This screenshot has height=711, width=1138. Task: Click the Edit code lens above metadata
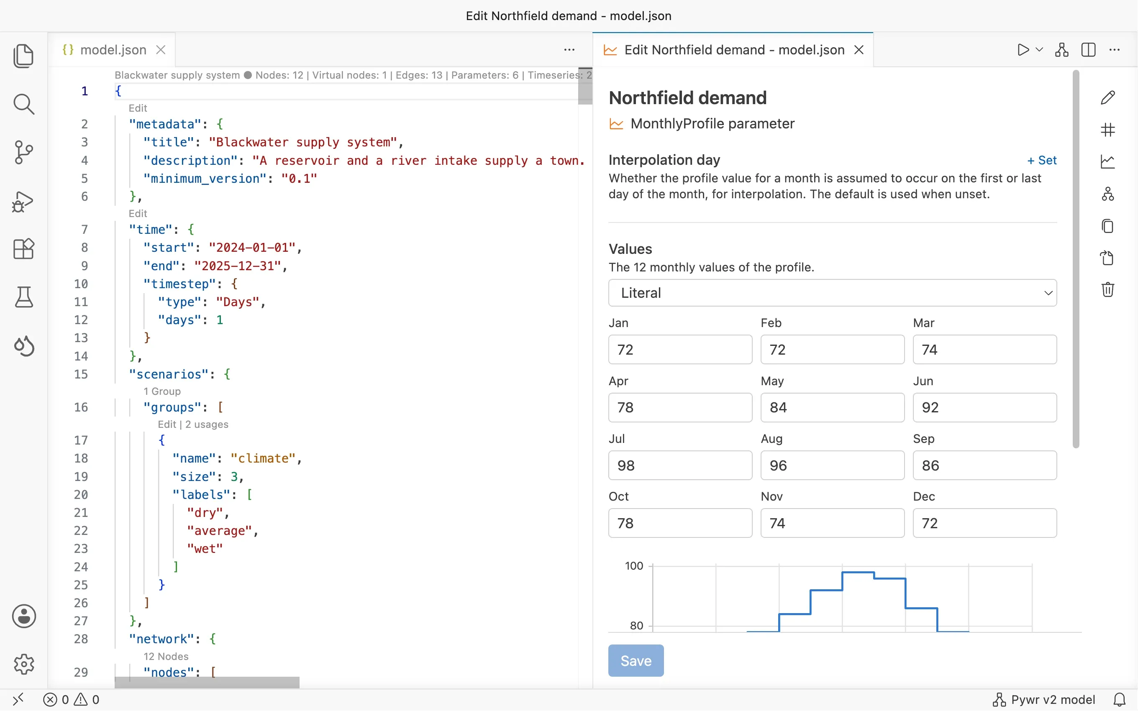click(138, 108)
